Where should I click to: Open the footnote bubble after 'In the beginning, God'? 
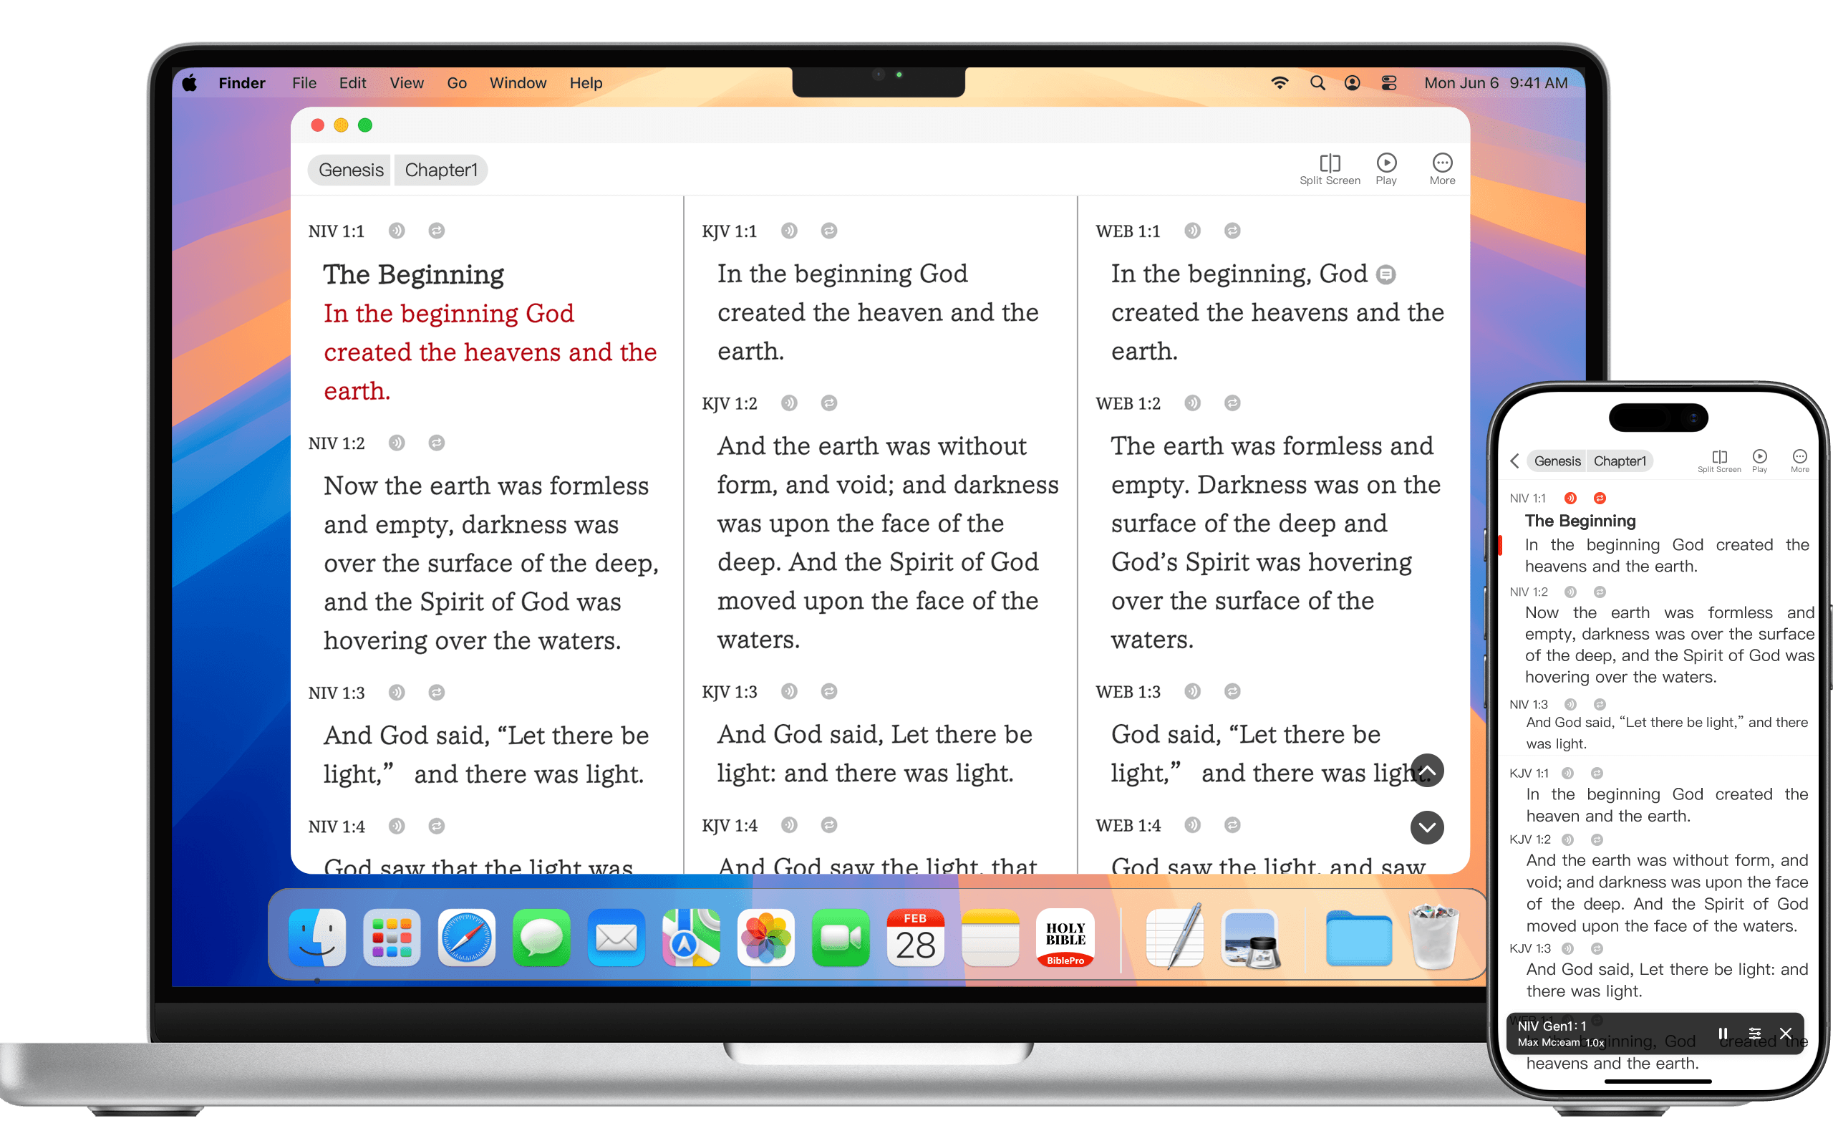pos(1386,274)
